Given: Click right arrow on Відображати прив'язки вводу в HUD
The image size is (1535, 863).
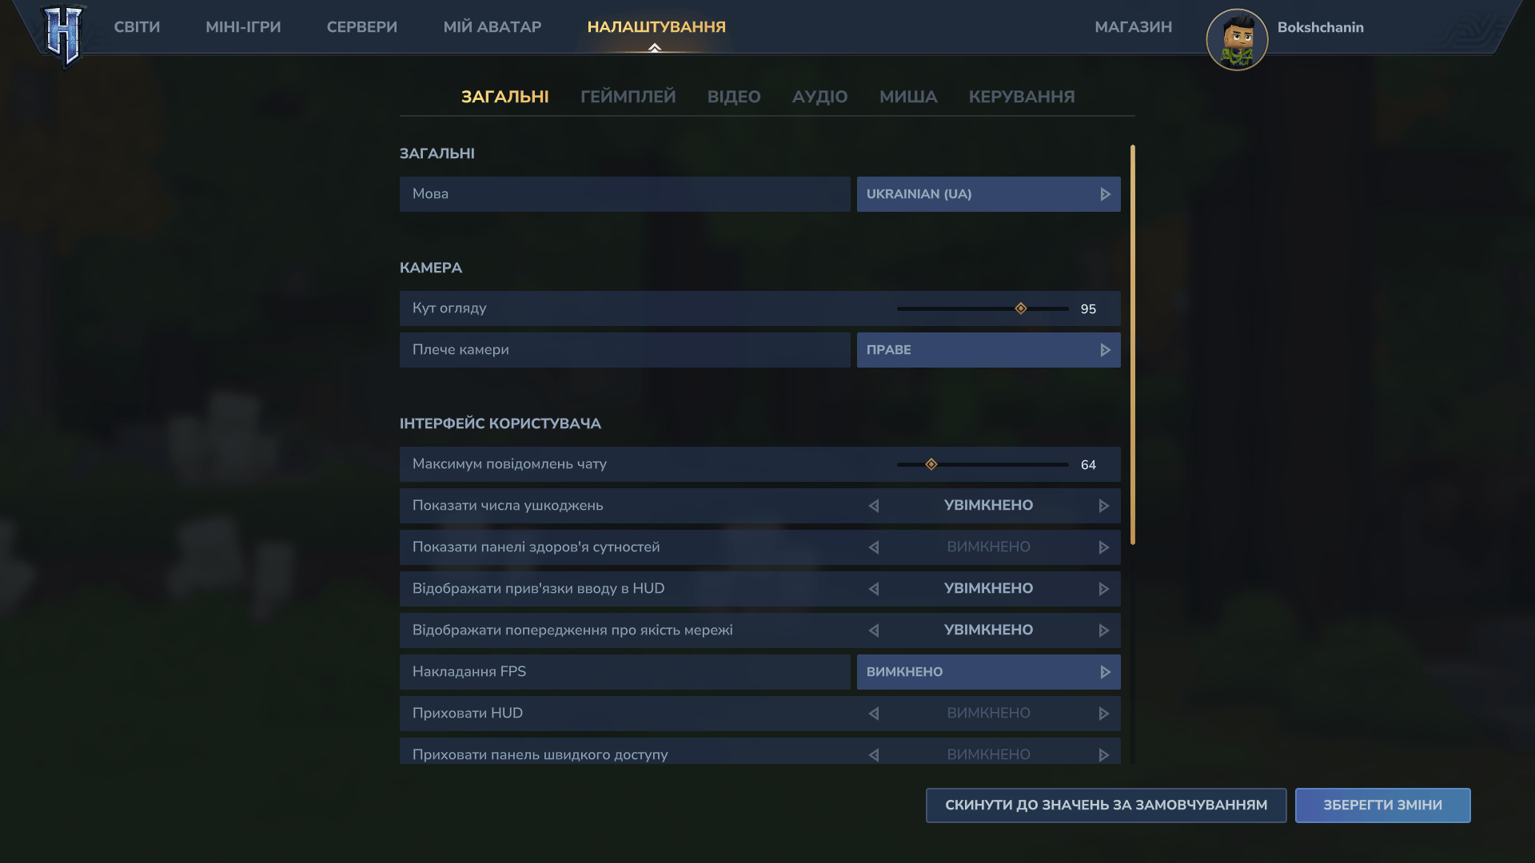Looking at the screenshot, I should click(x=1104, y=589).
